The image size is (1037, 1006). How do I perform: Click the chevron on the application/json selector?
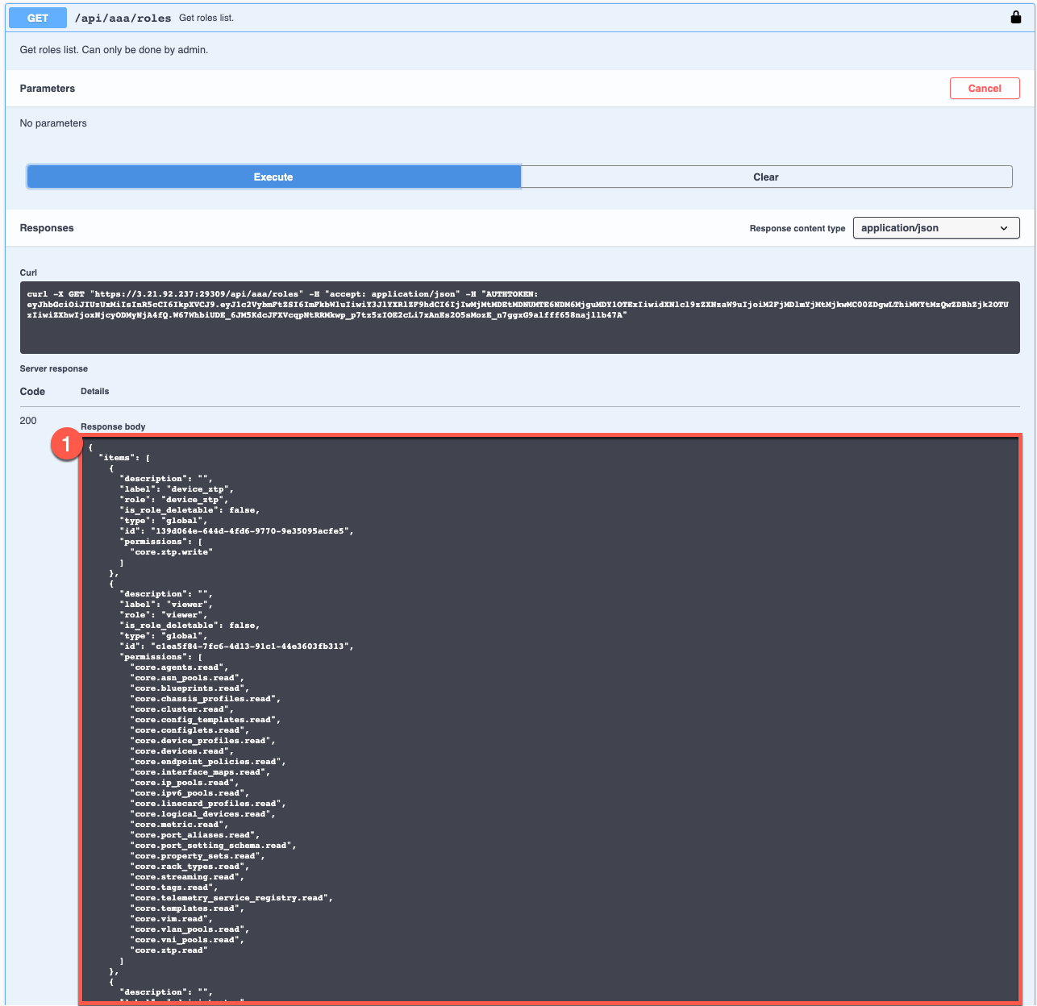point(1004,228)
